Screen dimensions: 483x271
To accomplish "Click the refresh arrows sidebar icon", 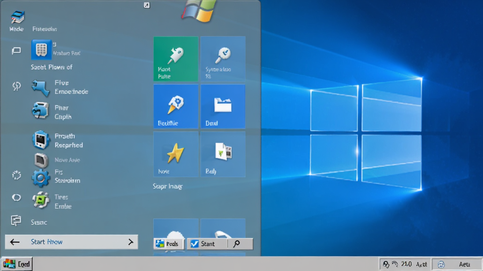I will pyautogui.click(x=17, y=87).
